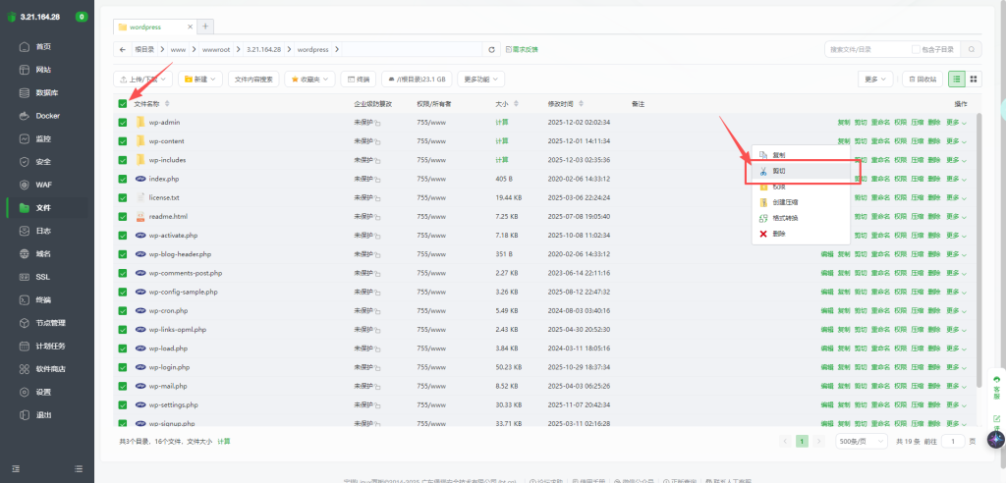Viewport: 1006px width, 483px height.
Task: Open 日志 in the sidebar
Action: (43, 231)
